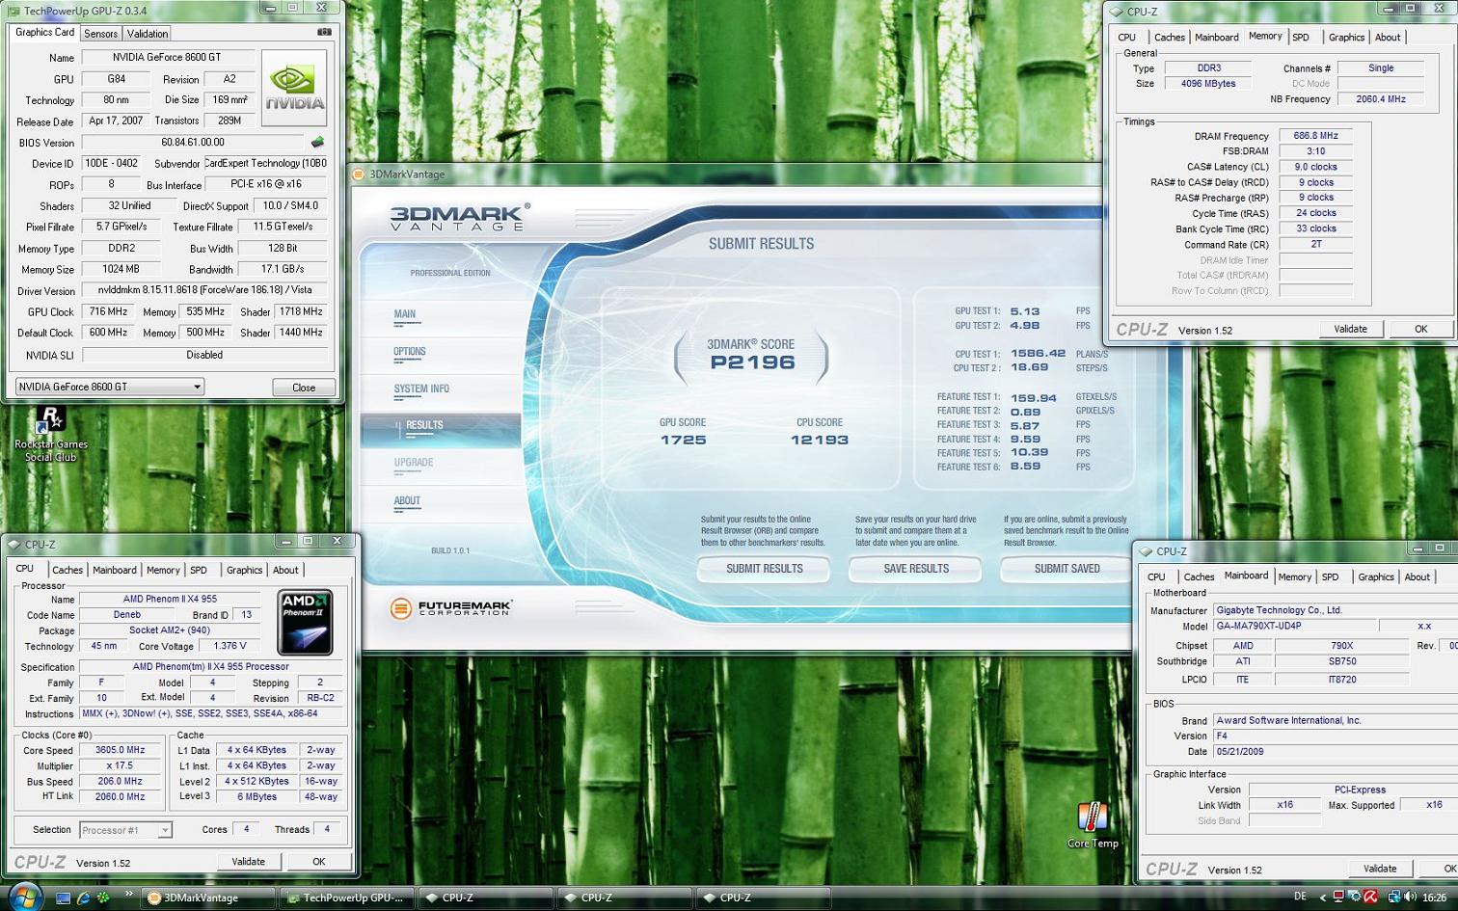The height and width of the screenshot is (911, 1458).
Task: Click the BIOS save chip icon in GPU-Z
Action: 317,142
